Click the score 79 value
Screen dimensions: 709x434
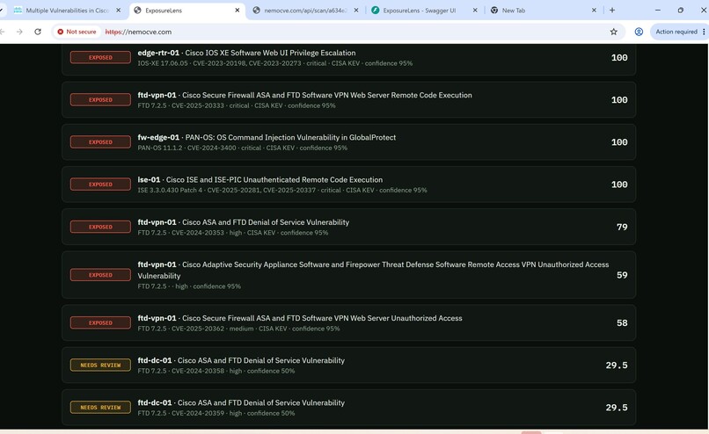622,227
